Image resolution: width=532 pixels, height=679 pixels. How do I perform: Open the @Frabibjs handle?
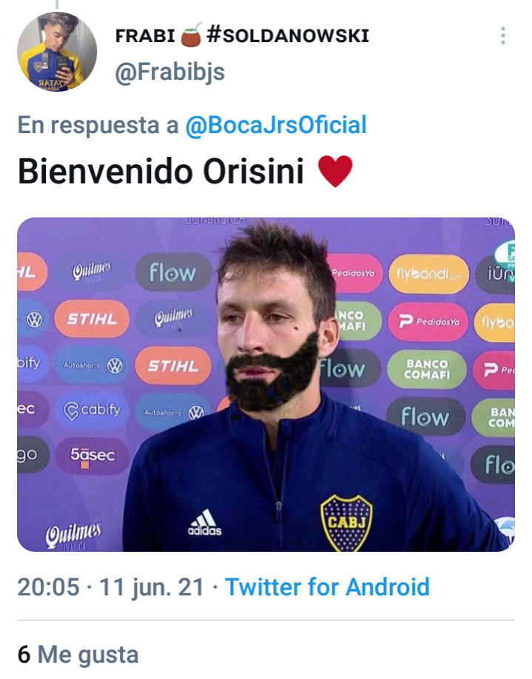pyautogui.click(x=170, y=72)
